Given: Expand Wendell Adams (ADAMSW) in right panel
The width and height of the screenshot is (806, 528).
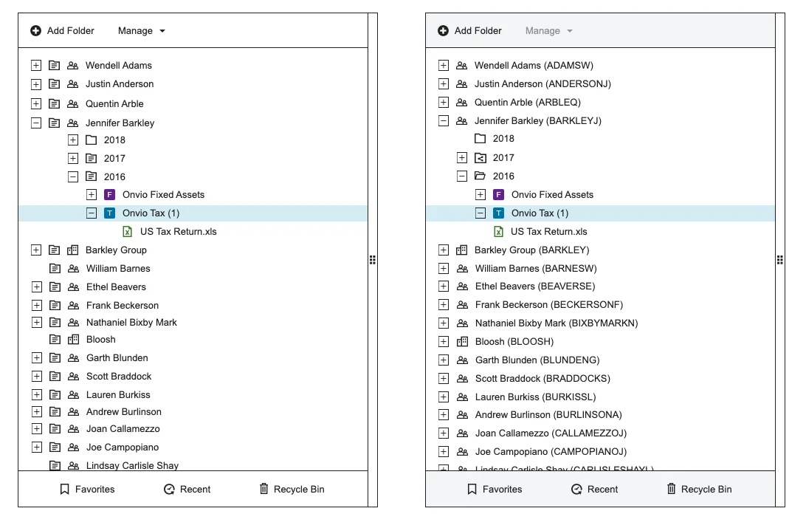Looking at the screenshot, I should 444,65.
